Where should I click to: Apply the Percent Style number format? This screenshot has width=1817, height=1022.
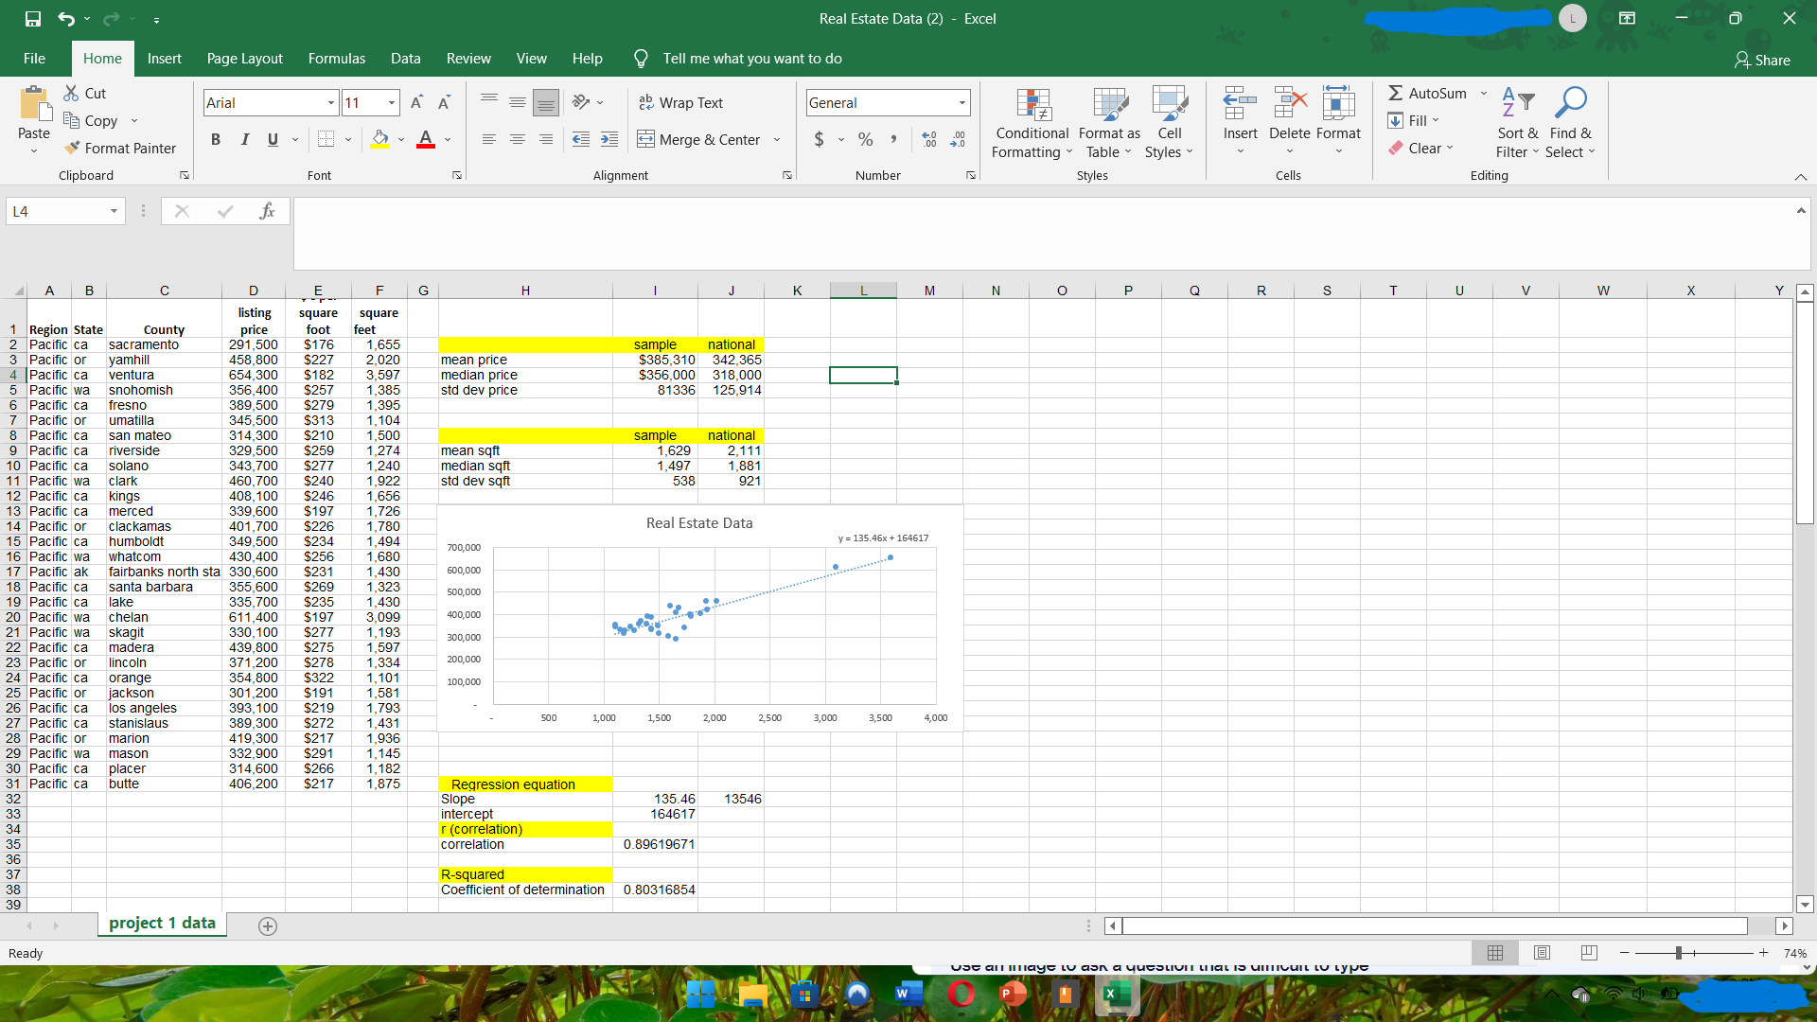pos(864,139)
